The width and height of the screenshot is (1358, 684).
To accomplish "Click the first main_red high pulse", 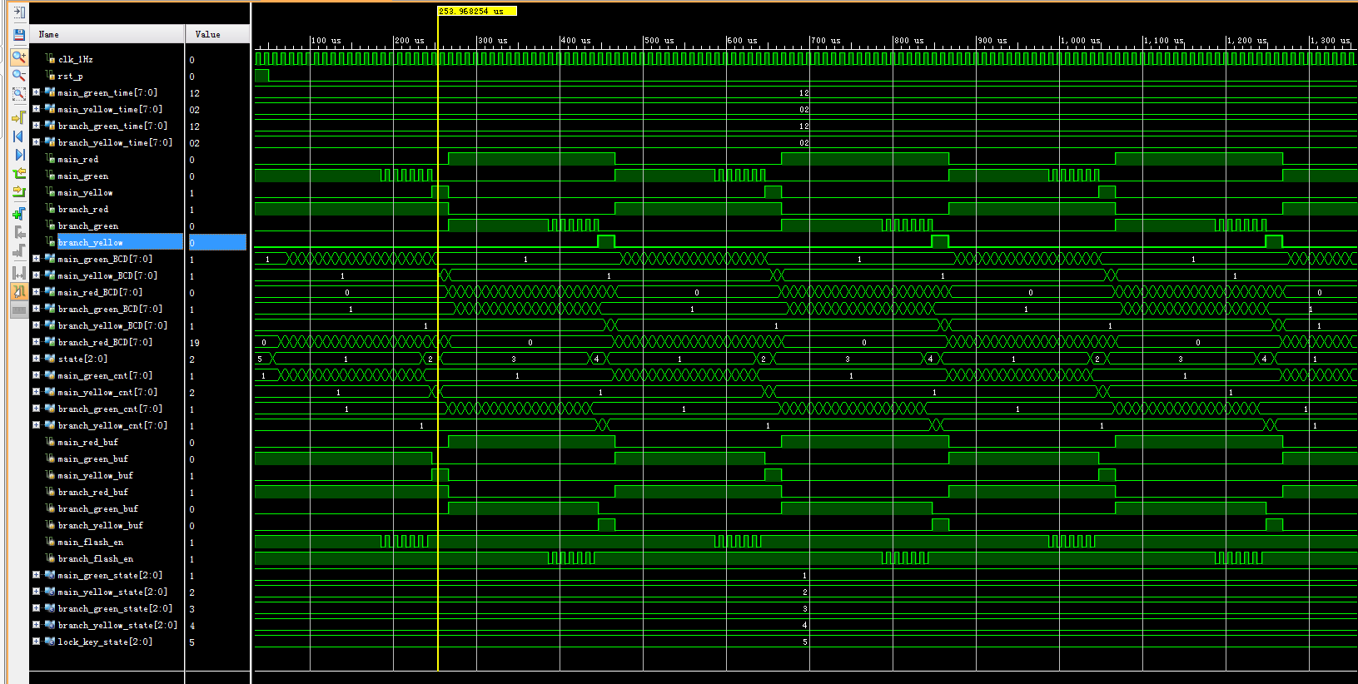I will pos(531,159).
